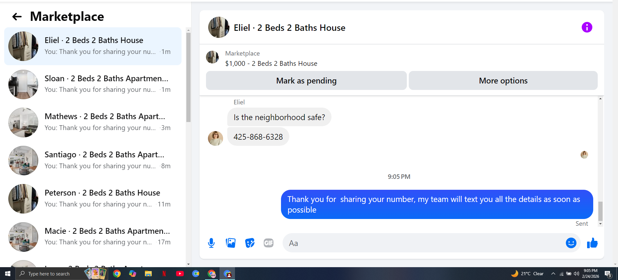Select the Mathews chat thread
This screenshot has width=618, height=280.
point(93,122)
